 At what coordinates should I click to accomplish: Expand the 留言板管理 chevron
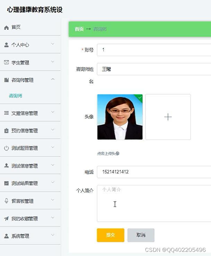[x=53, y=200]
